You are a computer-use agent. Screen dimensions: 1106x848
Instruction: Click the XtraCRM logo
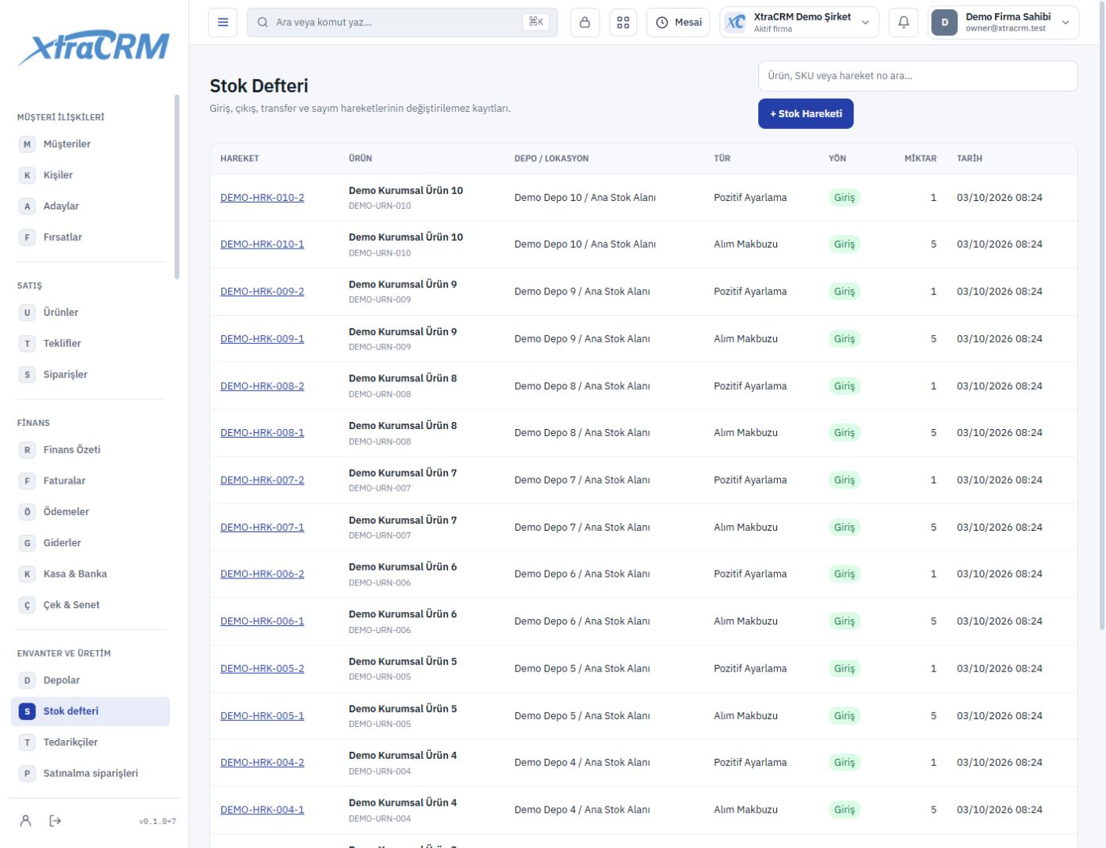(94, 48)
